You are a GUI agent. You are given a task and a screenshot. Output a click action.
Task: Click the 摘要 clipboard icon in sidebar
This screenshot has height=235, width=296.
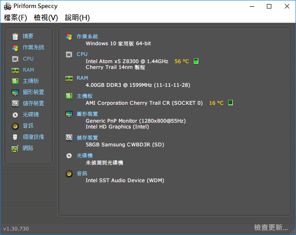[15, 36]
